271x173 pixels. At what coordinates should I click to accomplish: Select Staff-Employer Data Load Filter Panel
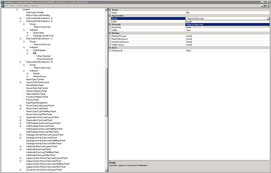pyautogui.click(x=42, y=132)
